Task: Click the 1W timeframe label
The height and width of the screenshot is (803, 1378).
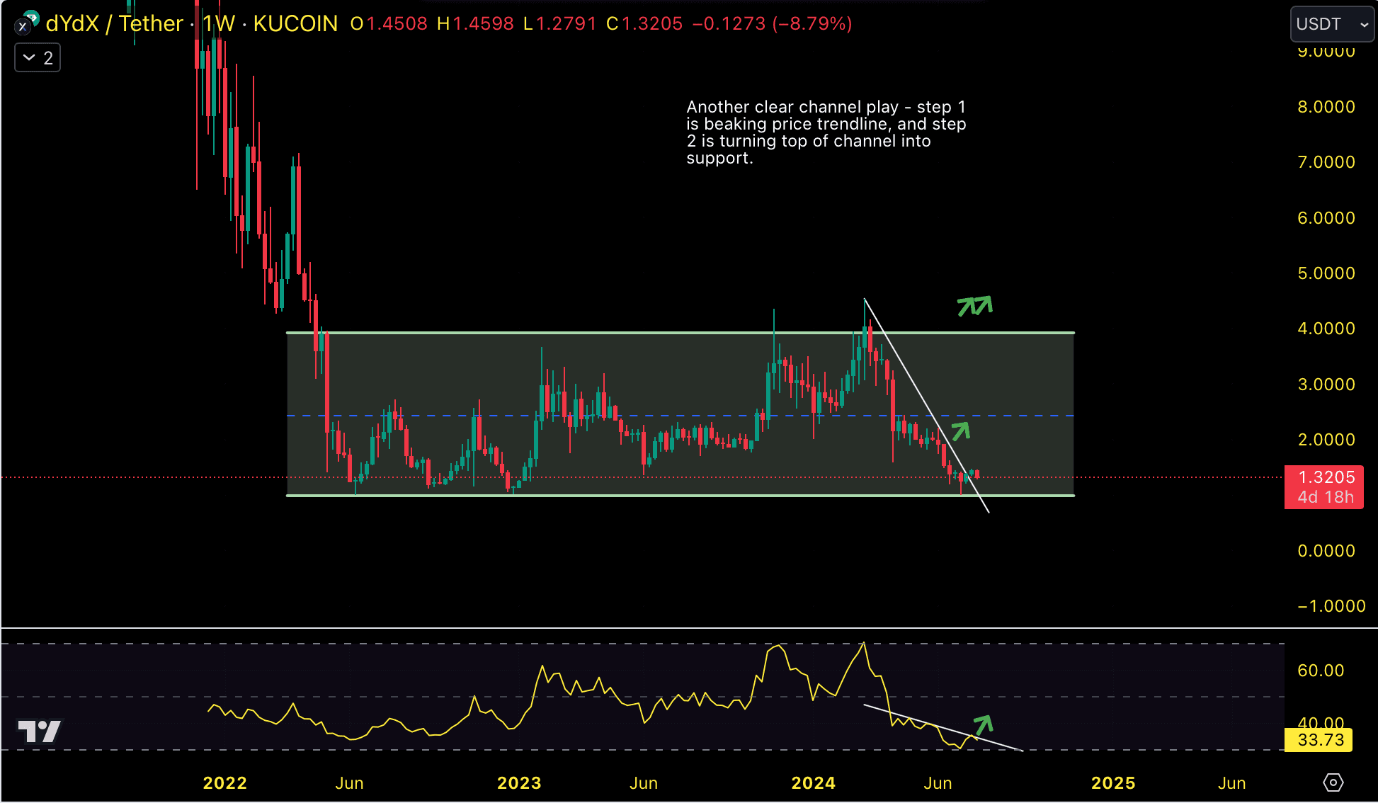Action: pos(219,23)
